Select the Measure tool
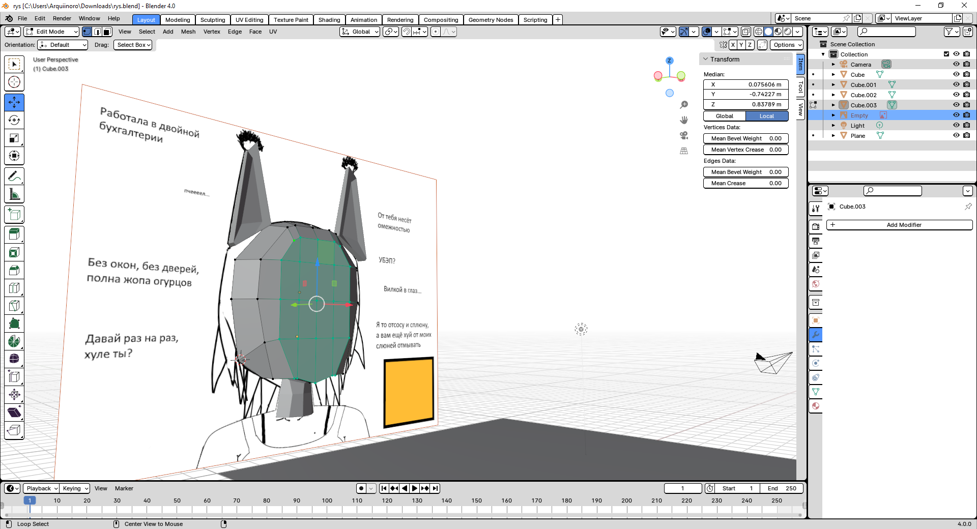 point(14,194)
